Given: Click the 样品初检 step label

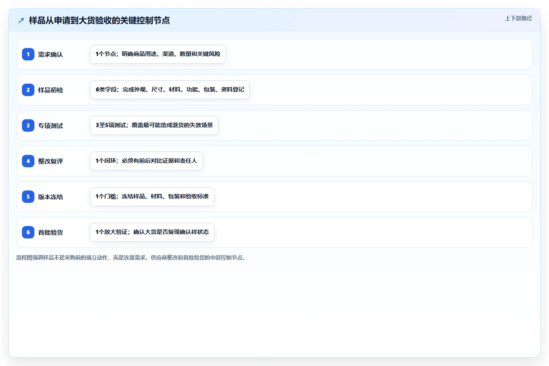Looking at the screenshot, I should point(51,90).
